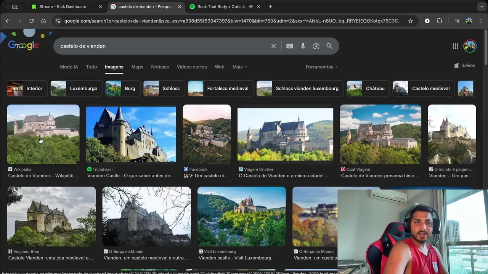Open the Qual Viagem image thumbnail
Screen dimensions: 488x274
pyautogui.click(x=380, y=134)
